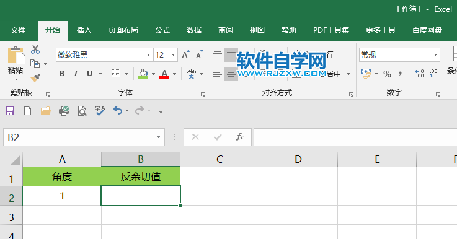
Task: Click the redo arrow
Action: pos(140,111)
